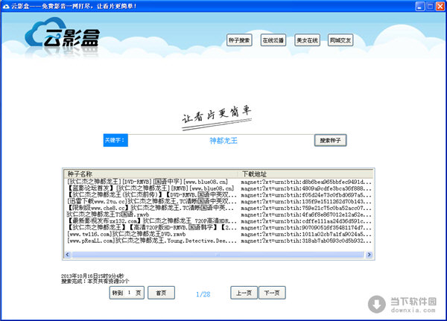The width and height of the screenshot is (447, 321).
Task: Click magnet link starting btih:1011a02
Action: point(306,235)
